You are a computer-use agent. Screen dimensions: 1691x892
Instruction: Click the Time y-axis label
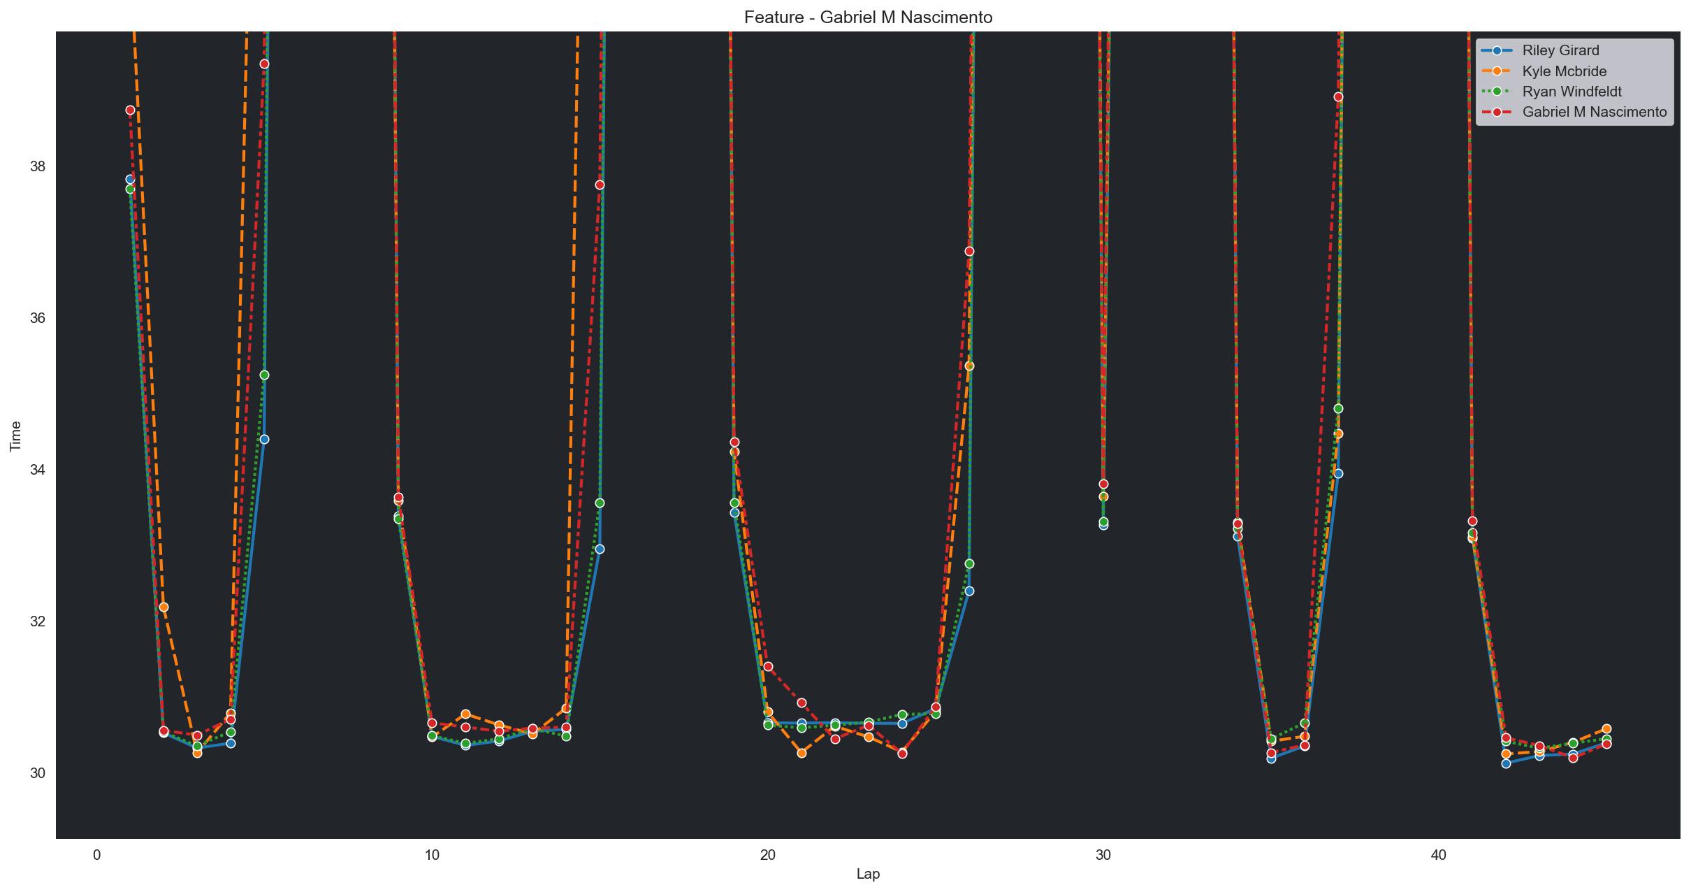point(15,436)
